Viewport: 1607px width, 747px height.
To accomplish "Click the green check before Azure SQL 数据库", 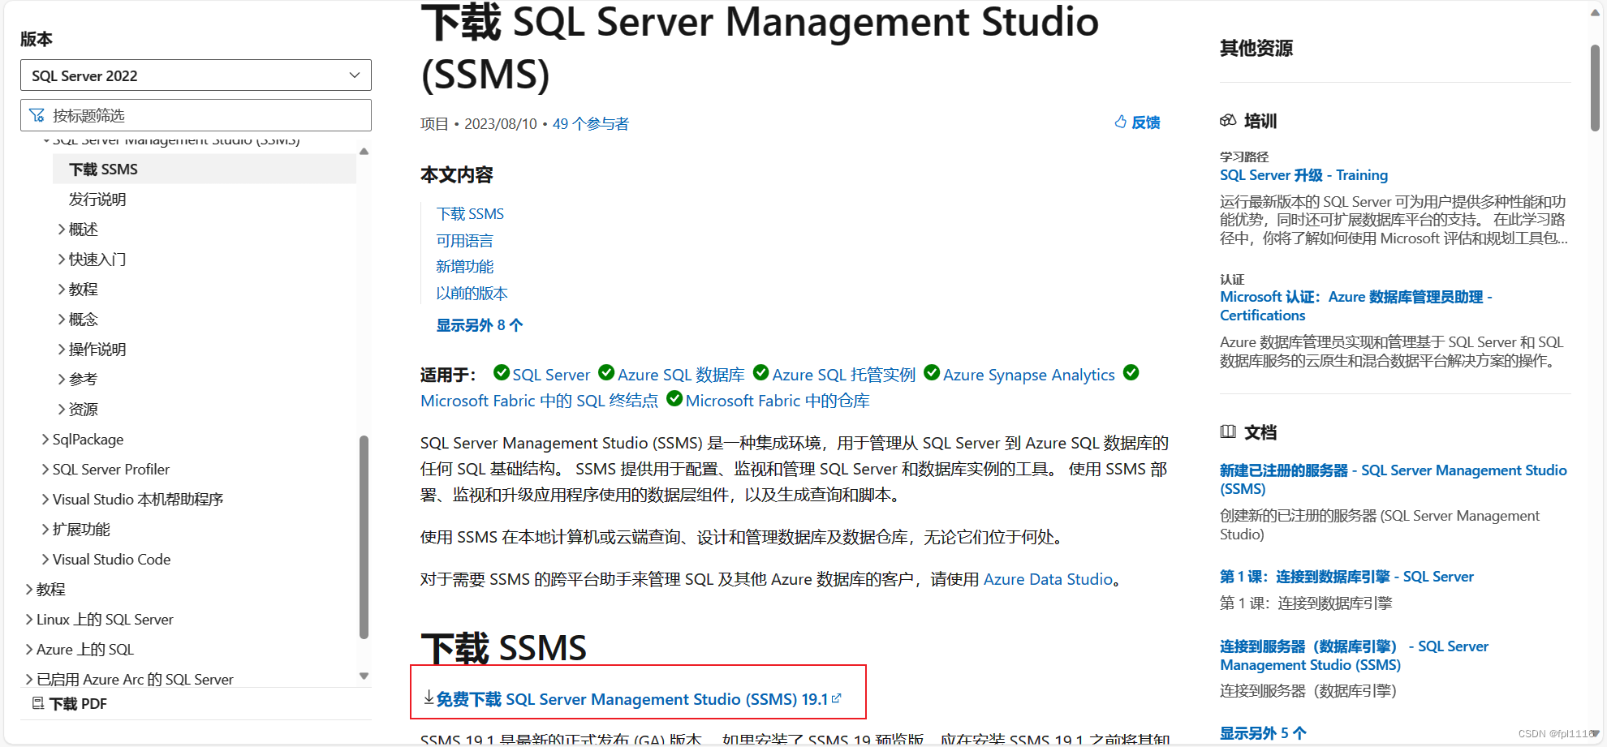I will tap(606, 372).
